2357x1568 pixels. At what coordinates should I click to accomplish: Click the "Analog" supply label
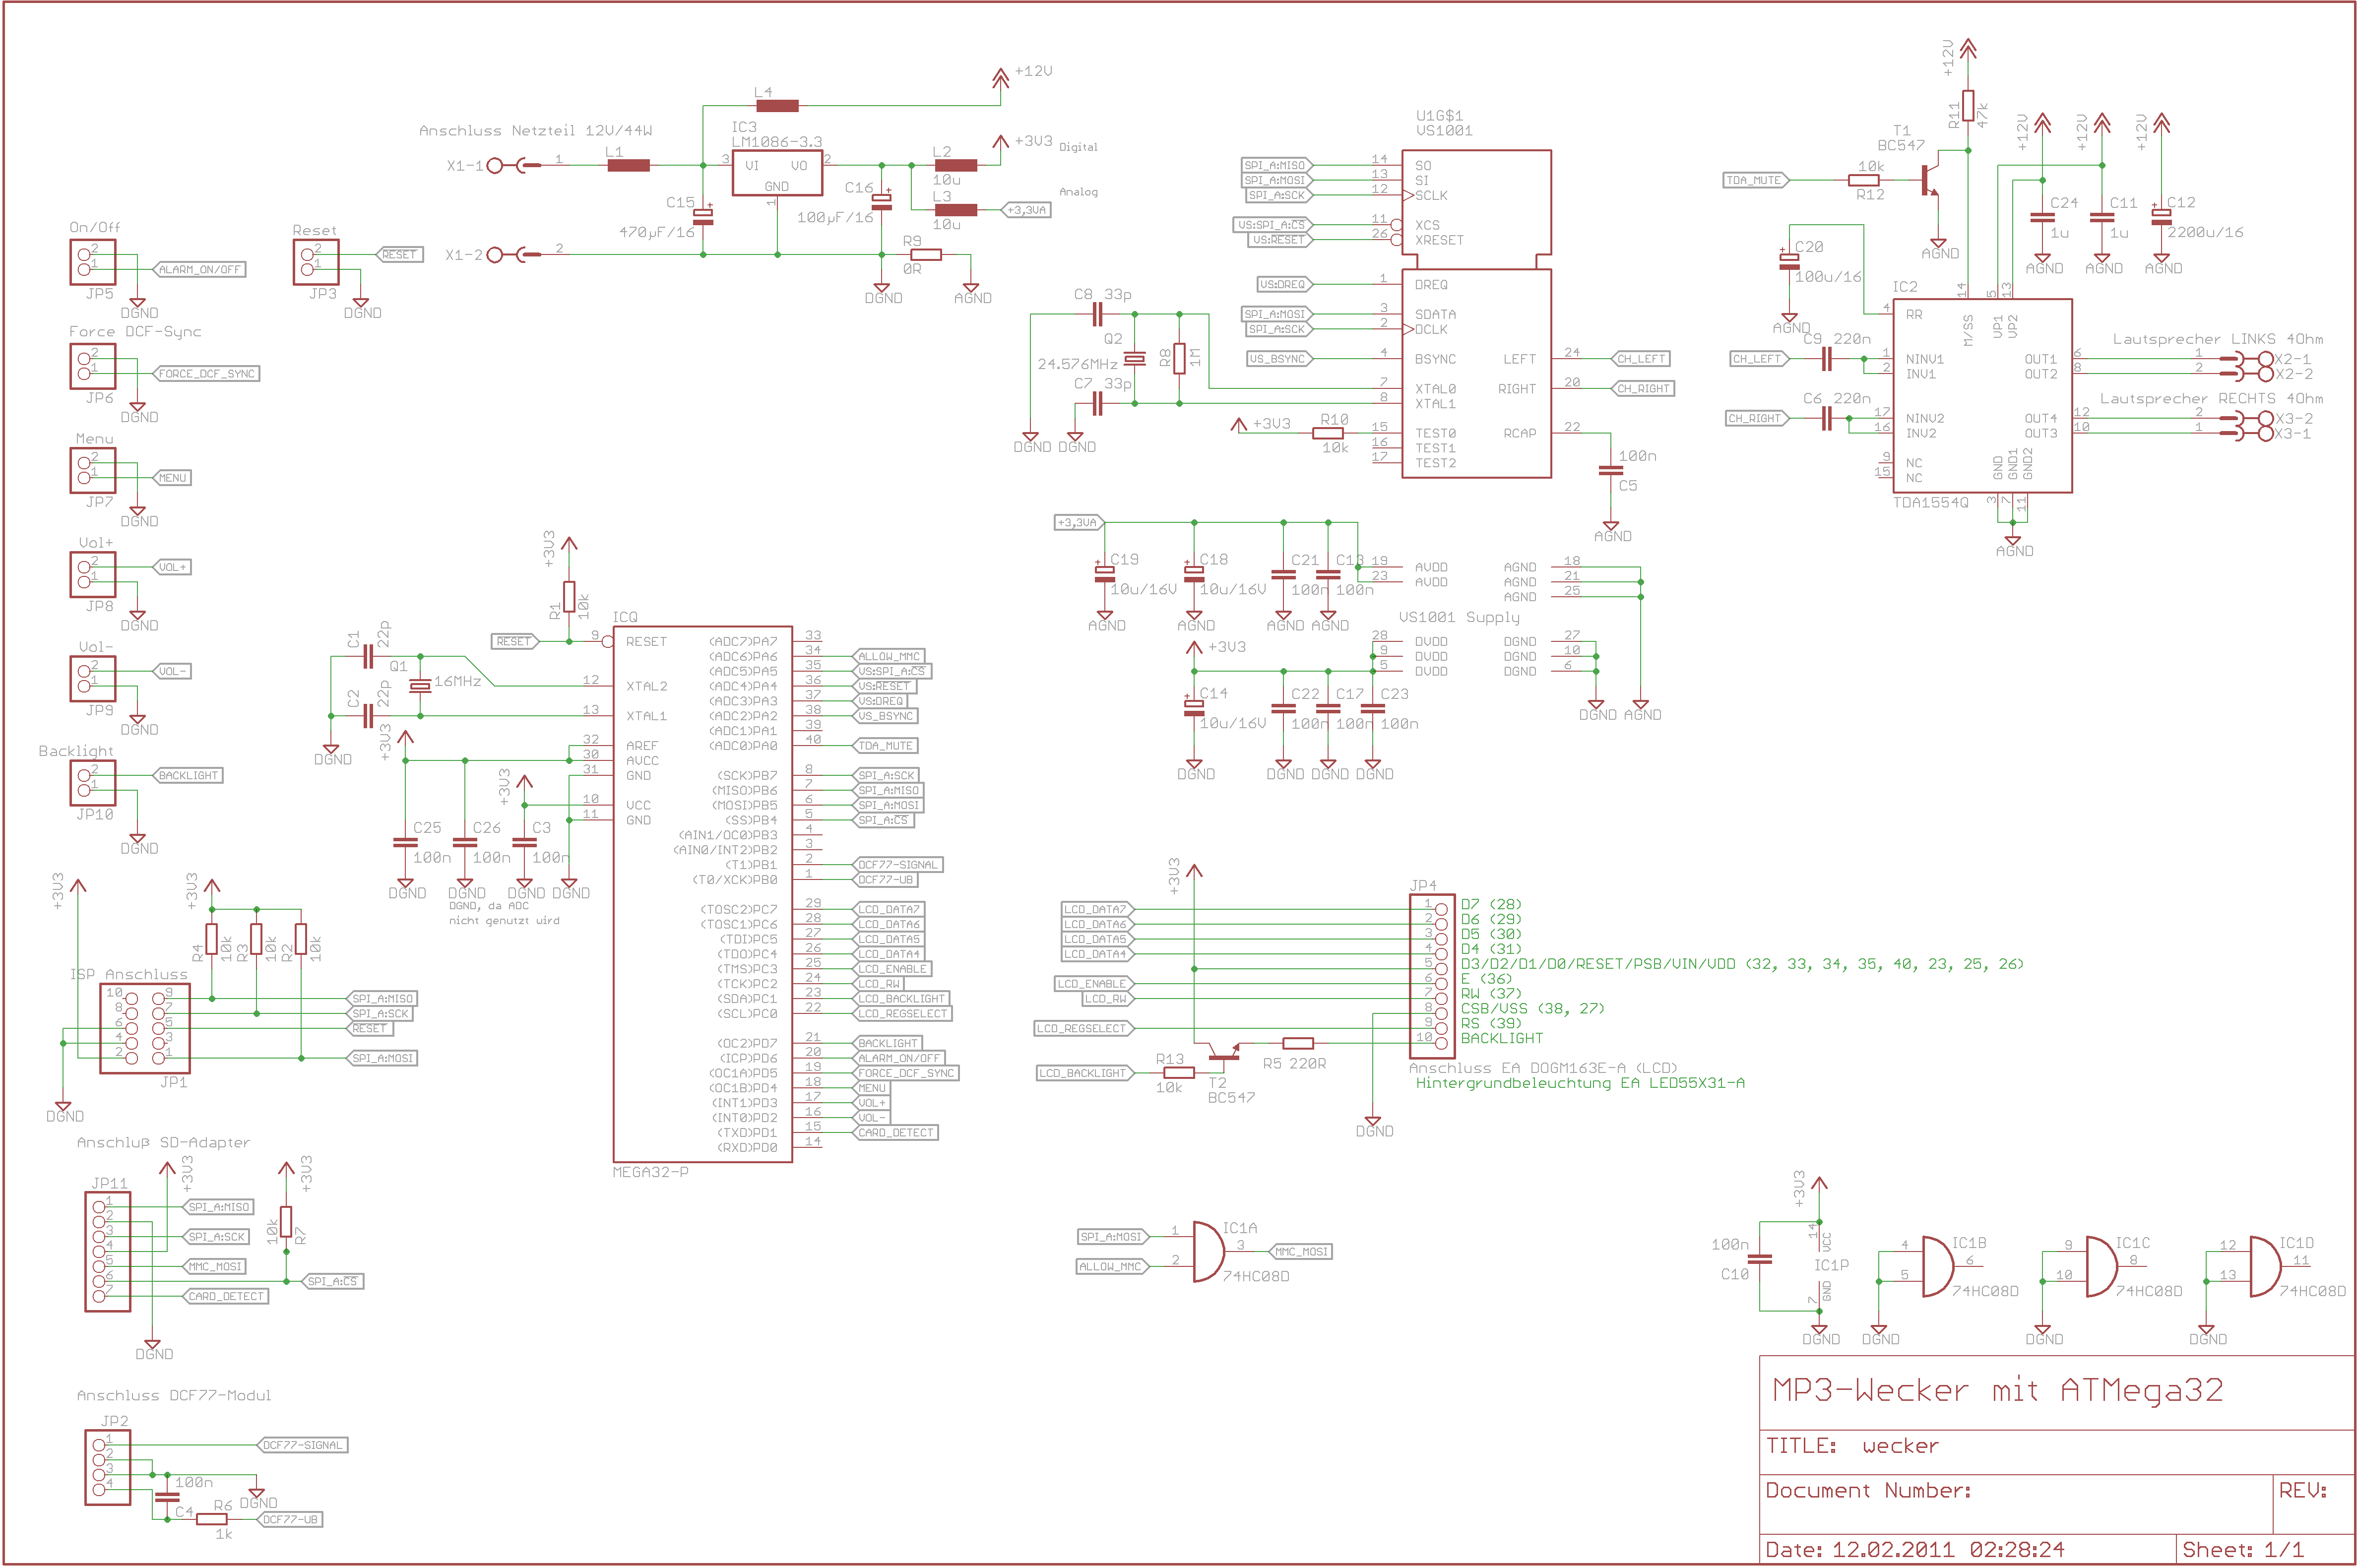click(1078, 192)
